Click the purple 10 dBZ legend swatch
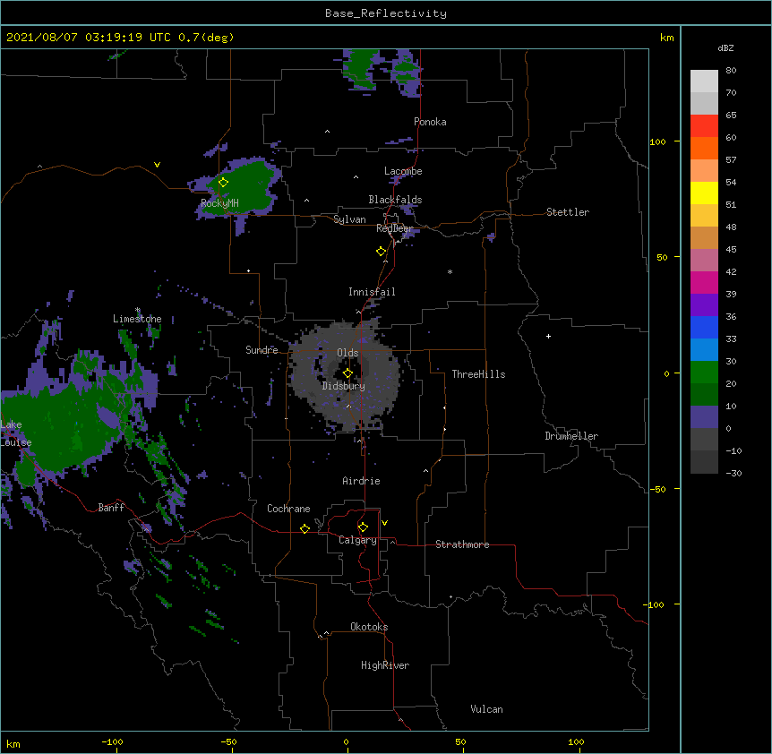Image resolution: width=772 pixels, height=754 pixels. click(704, 417)
